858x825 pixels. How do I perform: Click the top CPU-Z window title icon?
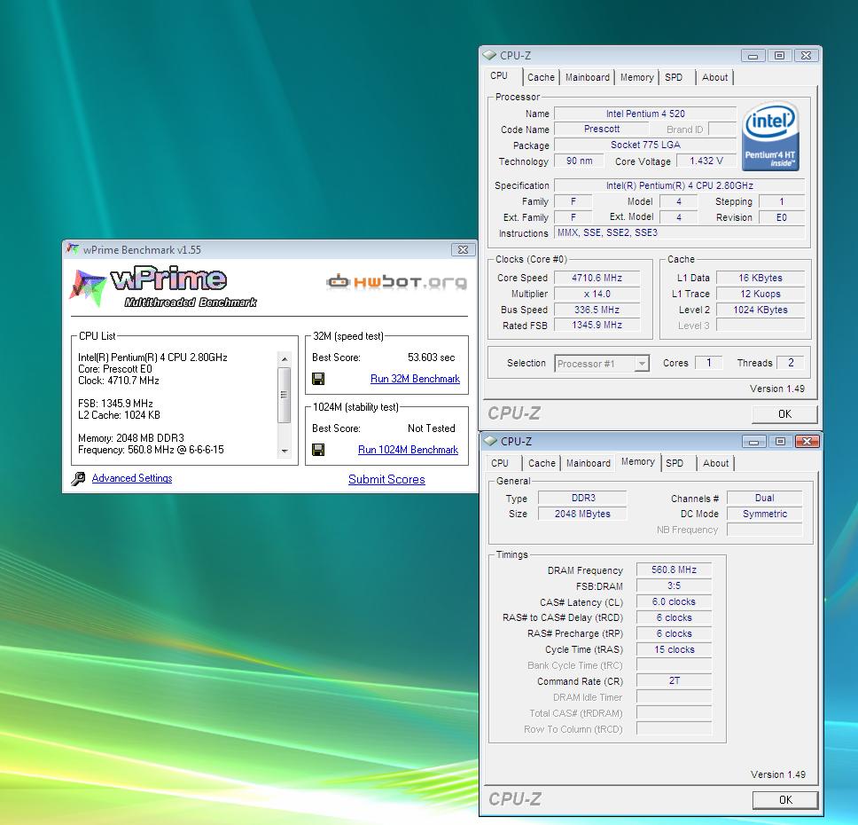pos(489,55)
